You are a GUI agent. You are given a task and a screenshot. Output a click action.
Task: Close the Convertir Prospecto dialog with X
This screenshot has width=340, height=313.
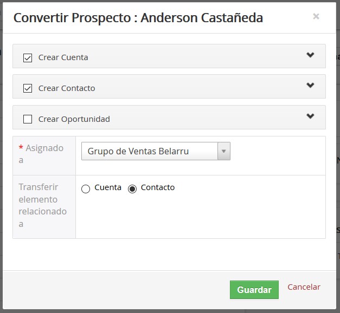(x=316, y=17)
